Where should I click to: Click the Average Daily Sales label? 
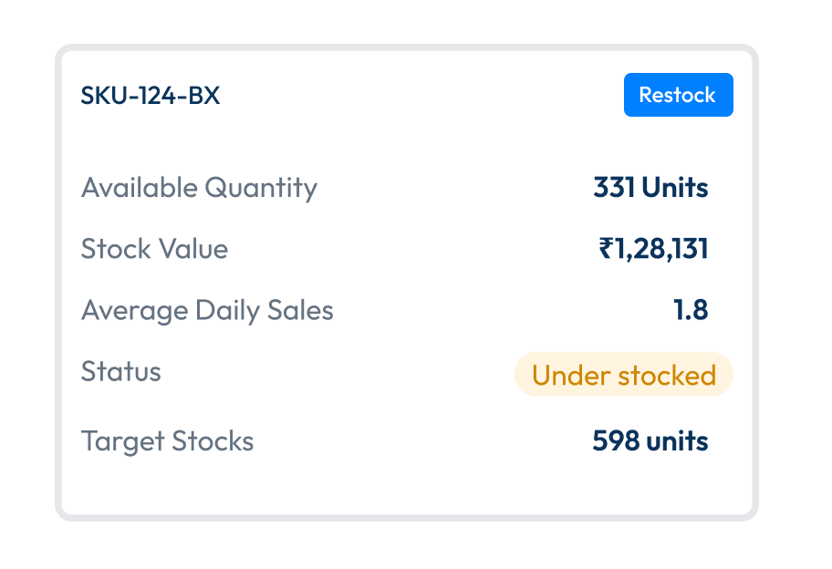pyautogui.click(x=207, y=310)
